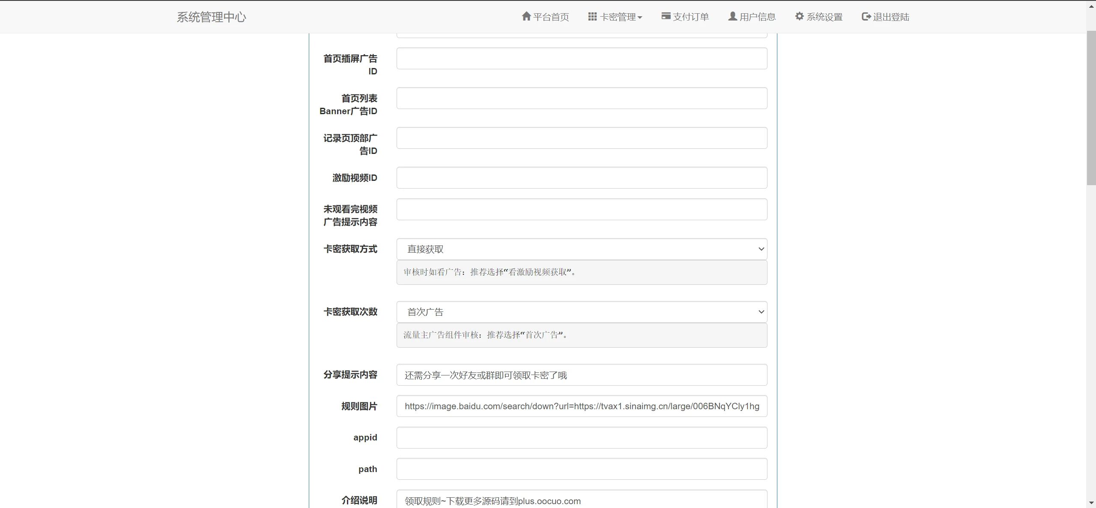Viewport: 1096px width, 508px height.
Task: Focus the path text field
Action: pos(581,469)
